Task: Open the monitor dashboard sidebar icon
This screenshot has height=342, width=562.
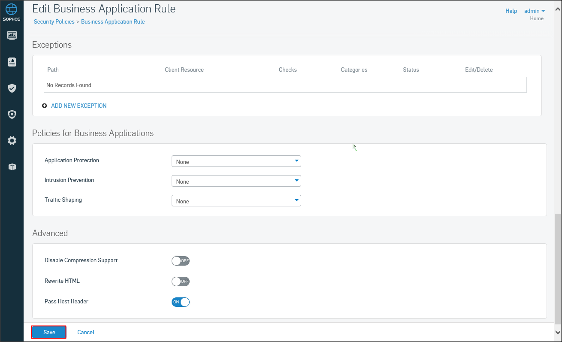Action: tap(12, 35)
